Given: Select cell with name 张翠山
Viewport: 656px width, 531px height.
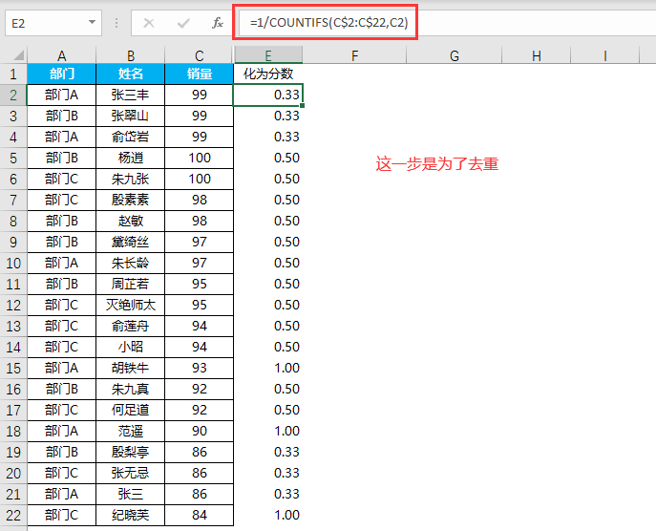Looking at the screenshot, I should (x=131, y=116).
